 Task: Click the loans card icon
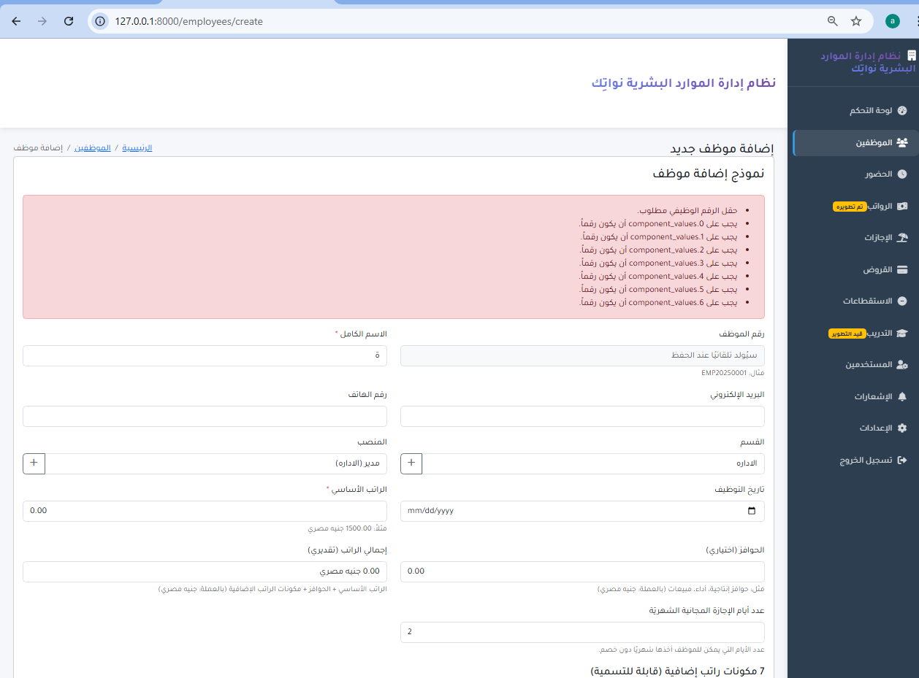click(x=902, y=270)
